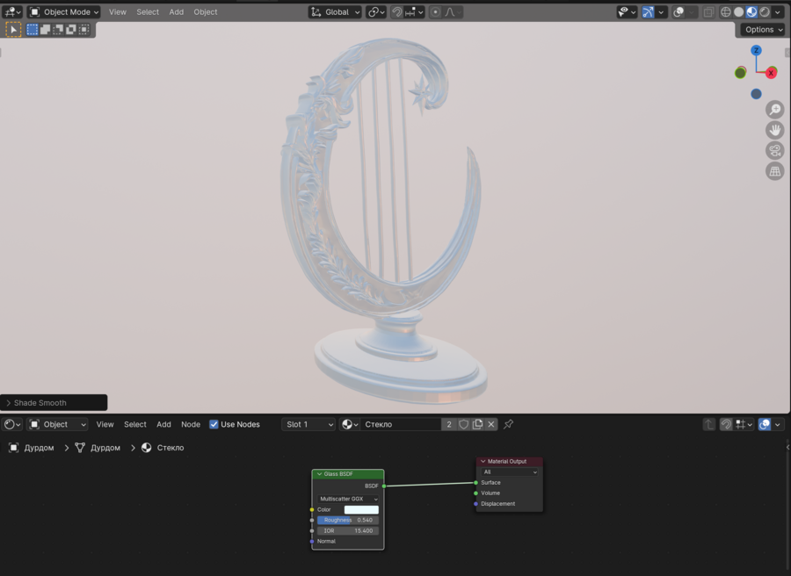
Task: Open the Multiscatter GGX distribution dropdown
Action: click(348, 499)
